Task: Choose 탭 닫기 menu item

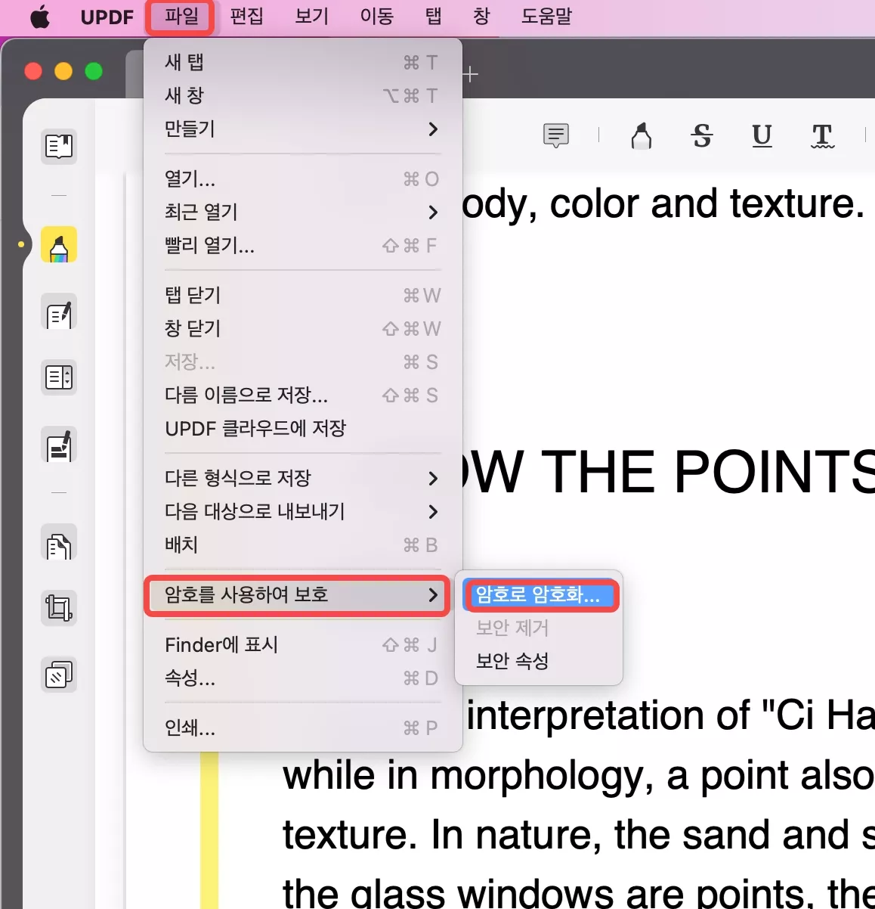Action: [302, 295]
